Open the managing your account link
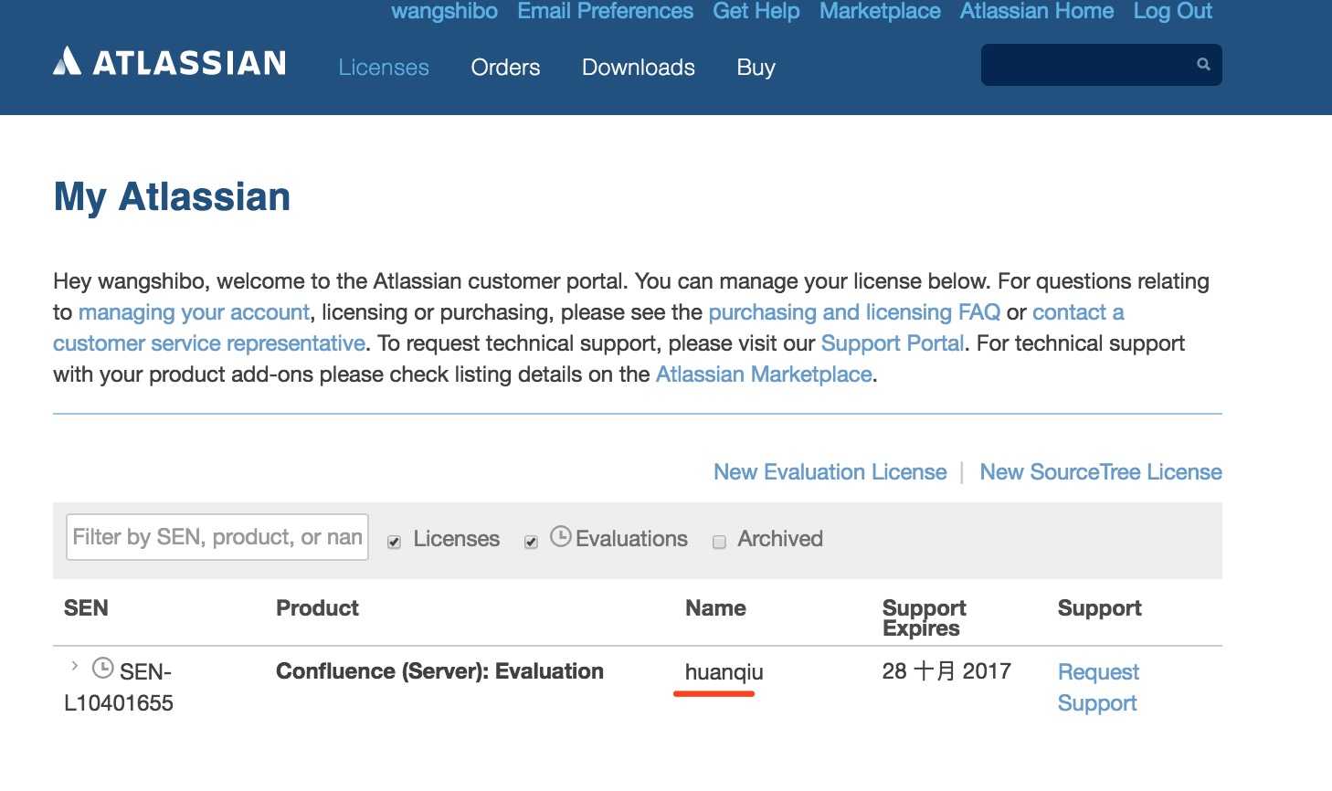 point(194,312)
